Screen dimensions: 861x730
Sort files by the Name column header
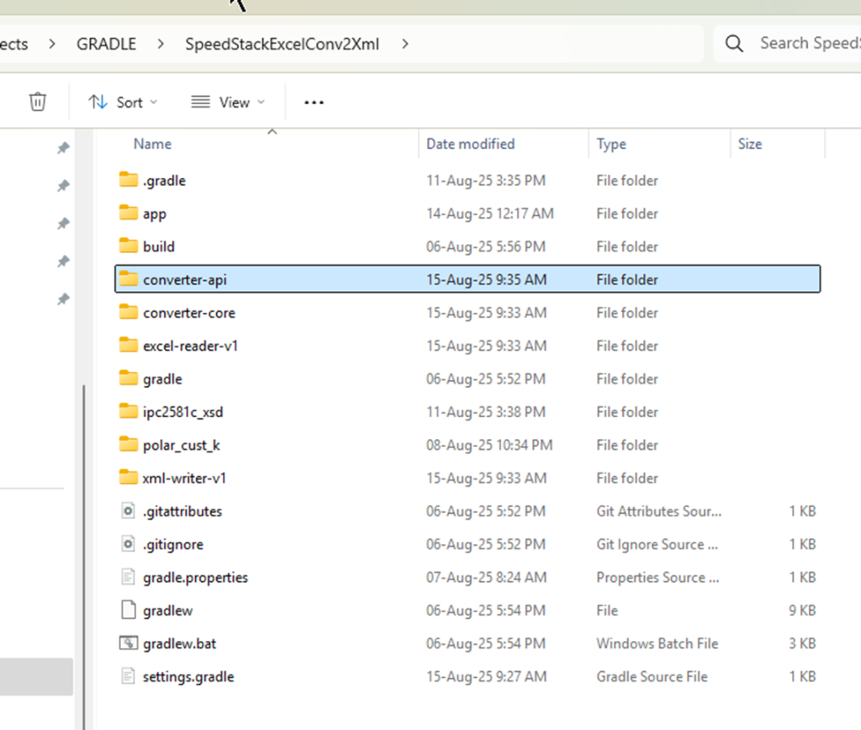pos(152,144)
